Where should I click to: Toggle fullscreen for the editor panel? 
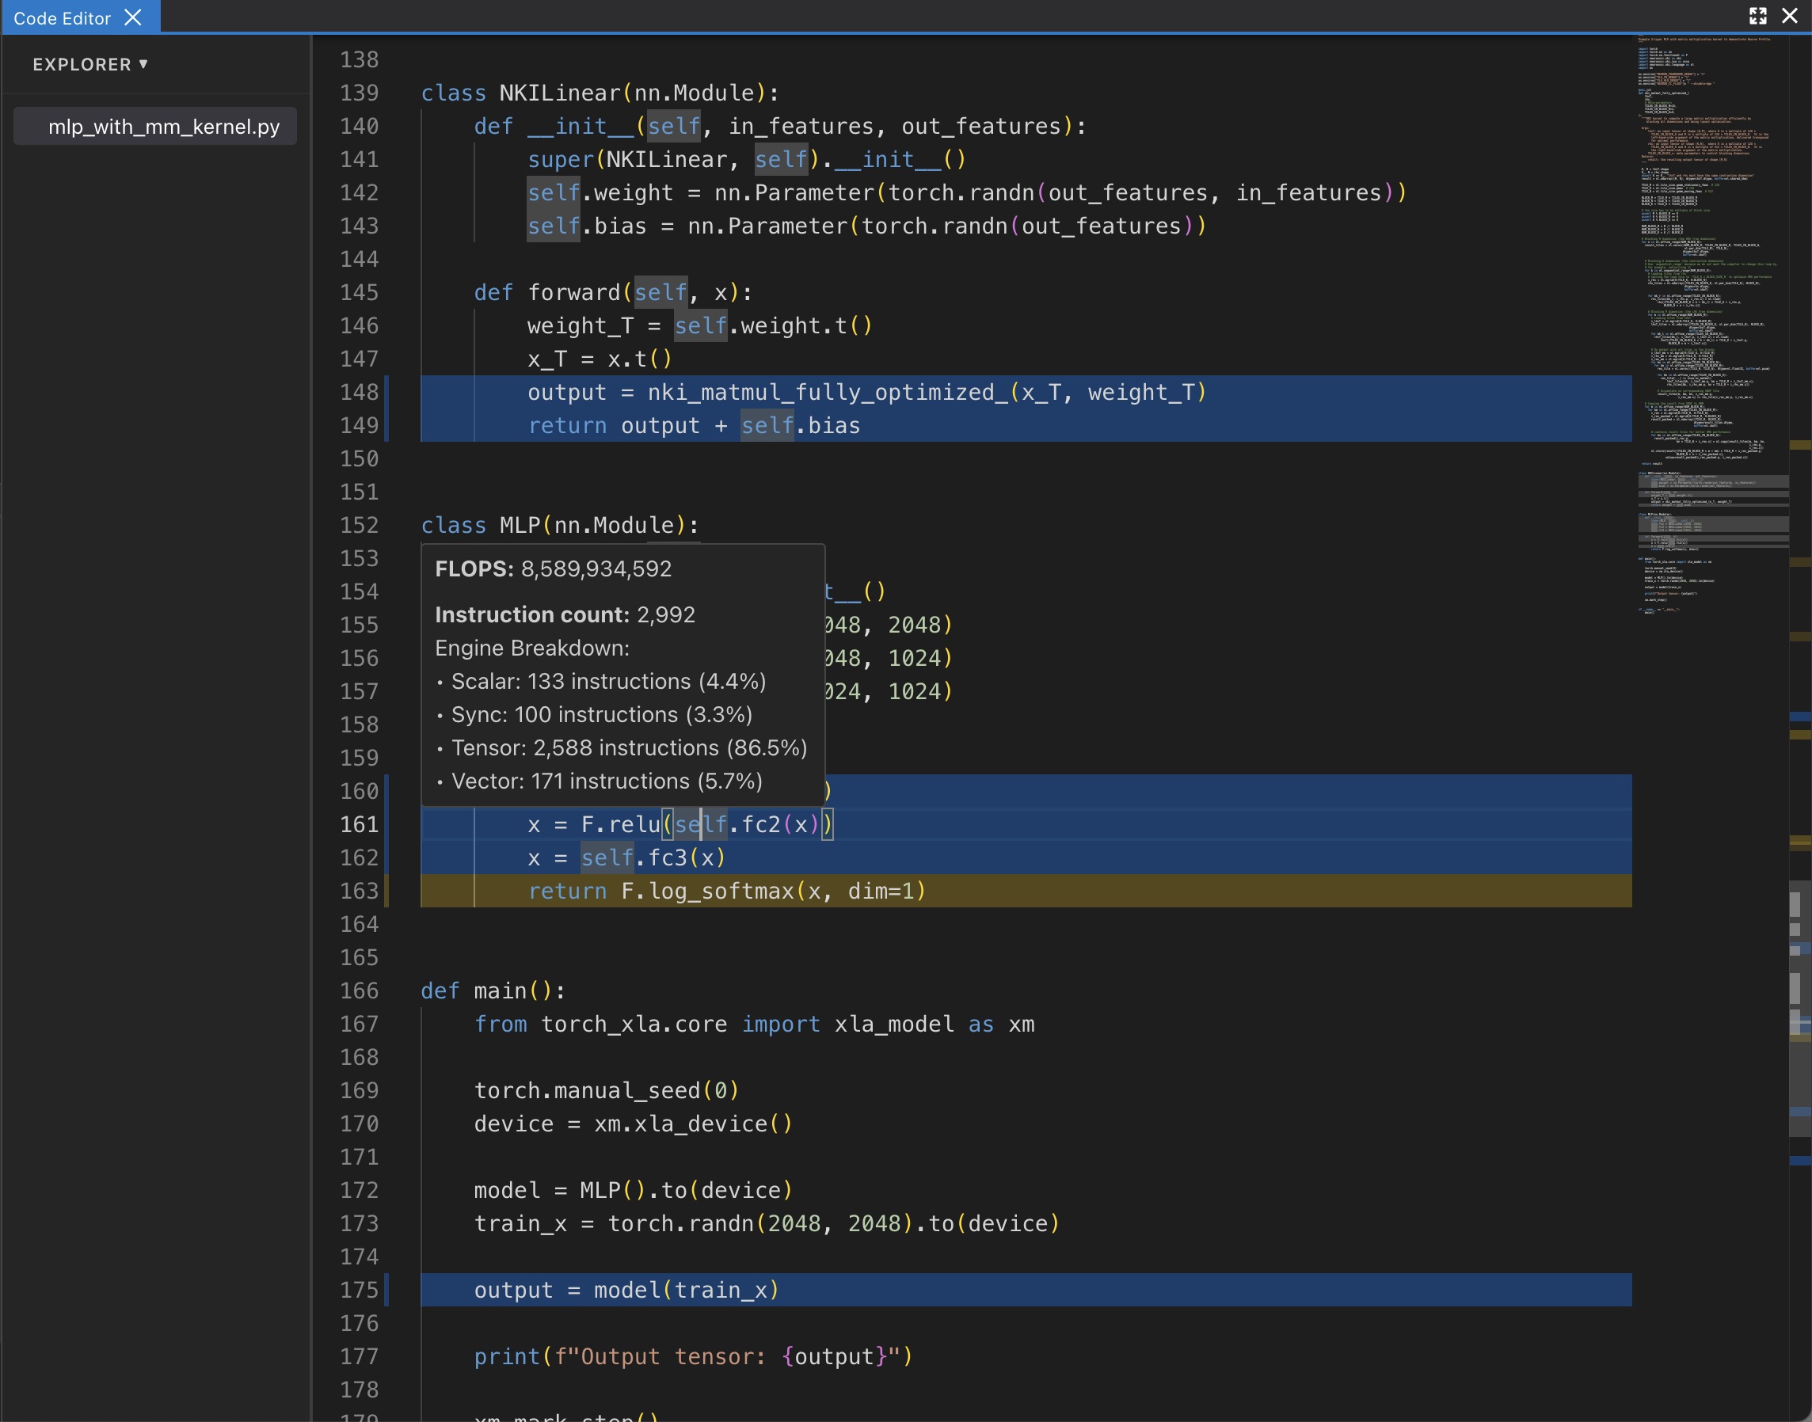tap(1758, 16)
